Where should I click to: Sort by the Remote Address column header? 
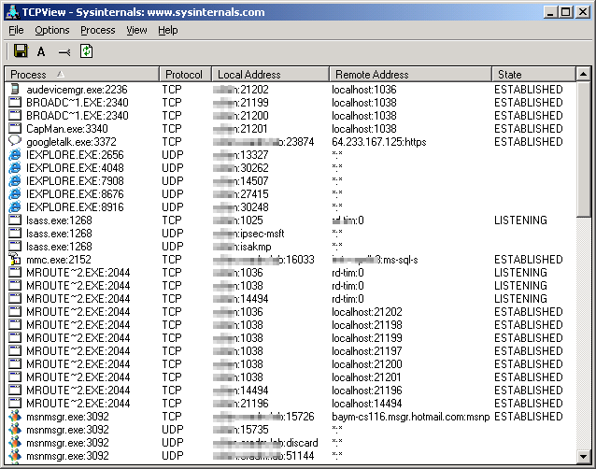pyautogui.click(x=410, y=74)
